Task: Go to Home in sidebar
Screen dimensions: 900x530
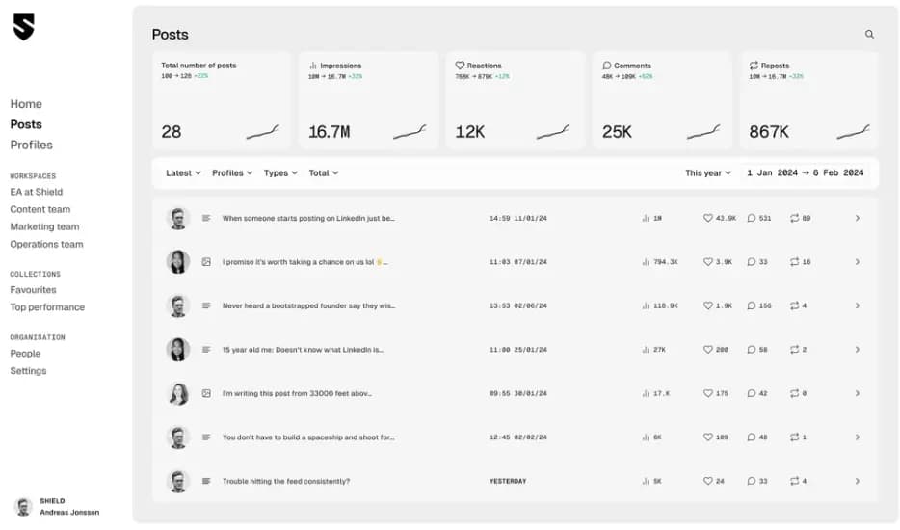Action: [x=26, y=104]
